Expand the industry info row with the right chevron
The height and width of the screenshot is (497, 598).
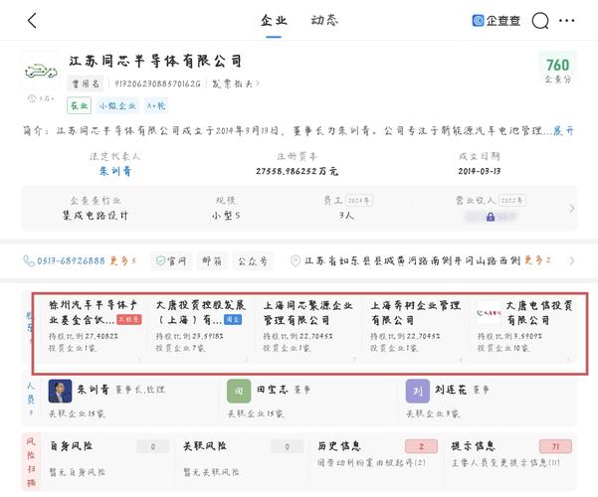(571, 208)
